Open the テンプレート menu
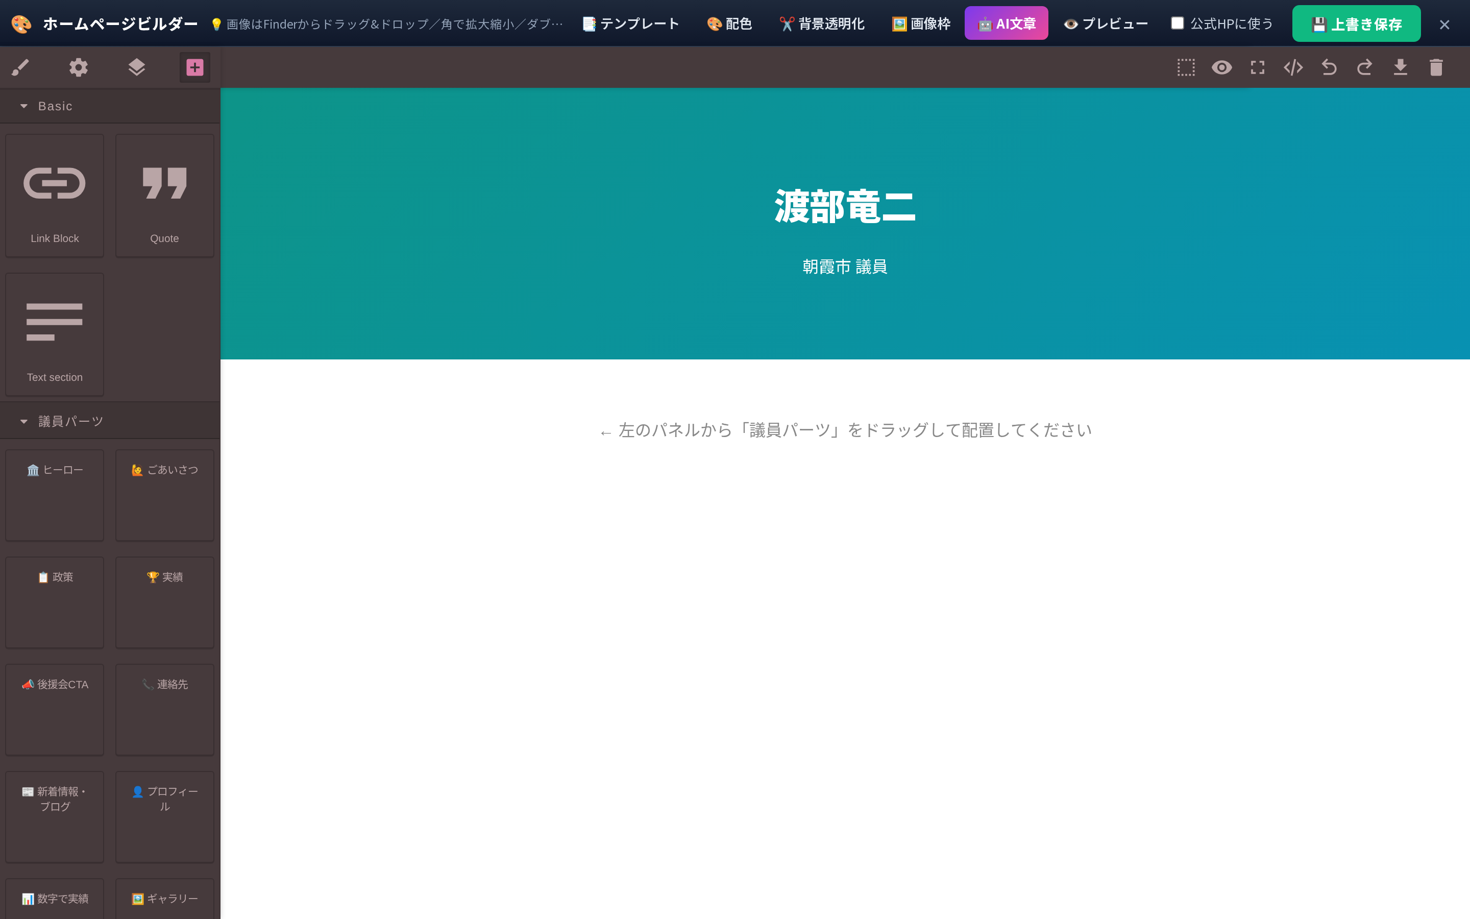1470x919 pixels. pos(630,23)
